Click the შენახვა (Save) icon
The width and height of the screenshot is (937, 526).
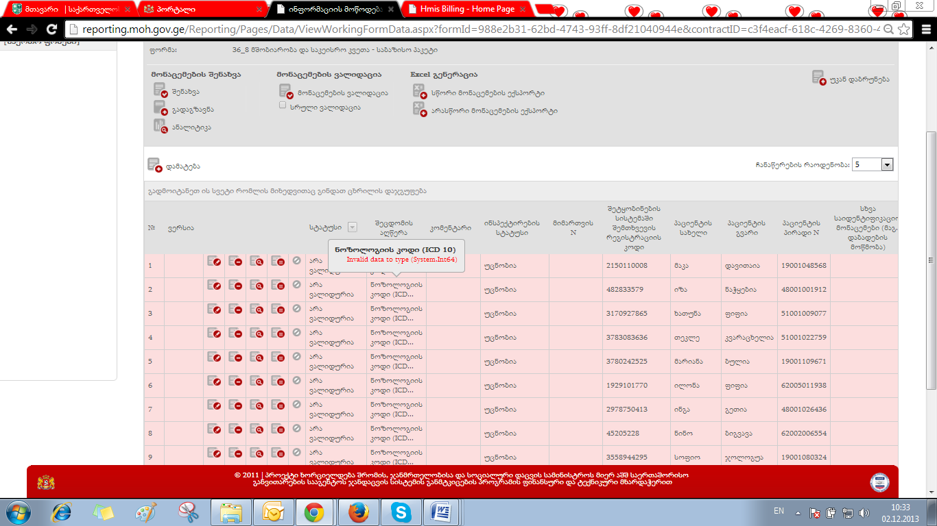[161, 90]
